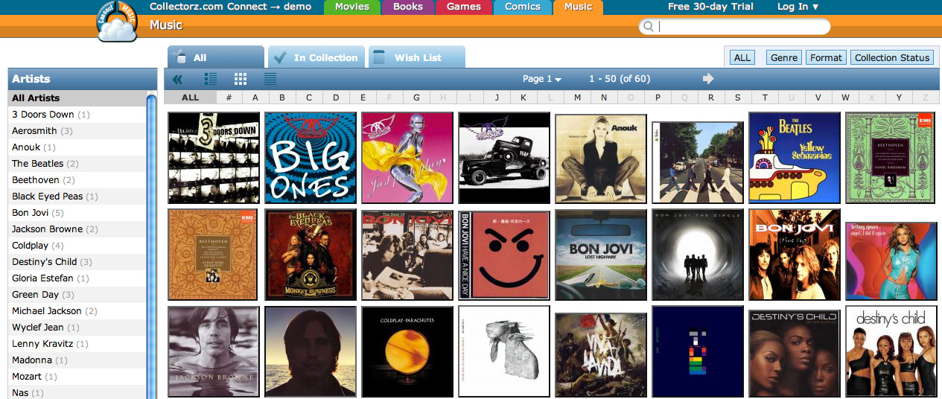
Task: Switch to the Movies tab
Action: pos(352,7)
